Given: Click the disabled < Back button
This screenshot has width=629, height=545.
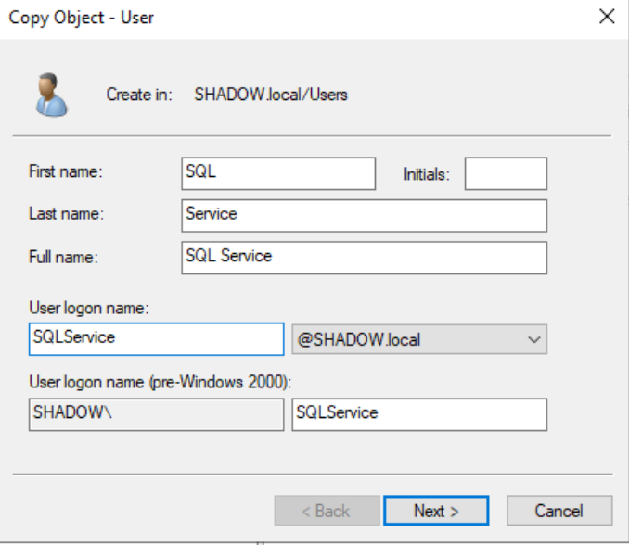Looking at the screenshot, I should tap(327, 511).
